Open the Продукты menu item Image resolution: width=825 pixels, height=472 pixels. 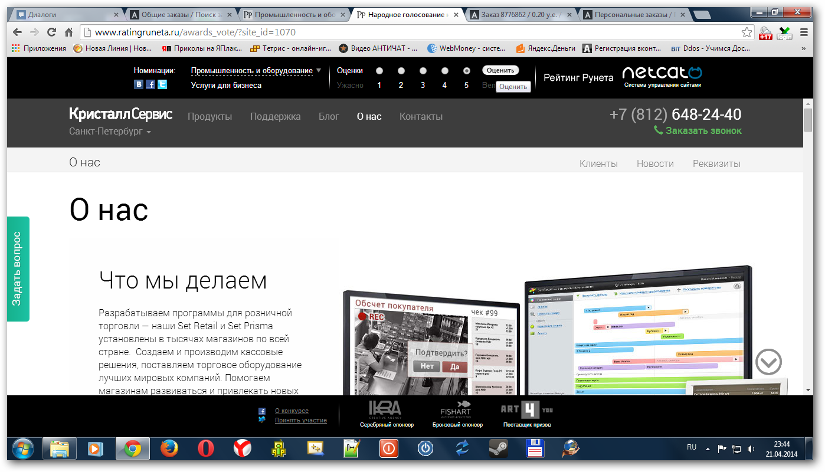[x=210, y=116]
